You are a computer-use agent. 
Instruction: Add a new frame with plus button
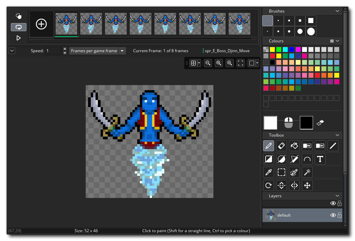(41, 24)
